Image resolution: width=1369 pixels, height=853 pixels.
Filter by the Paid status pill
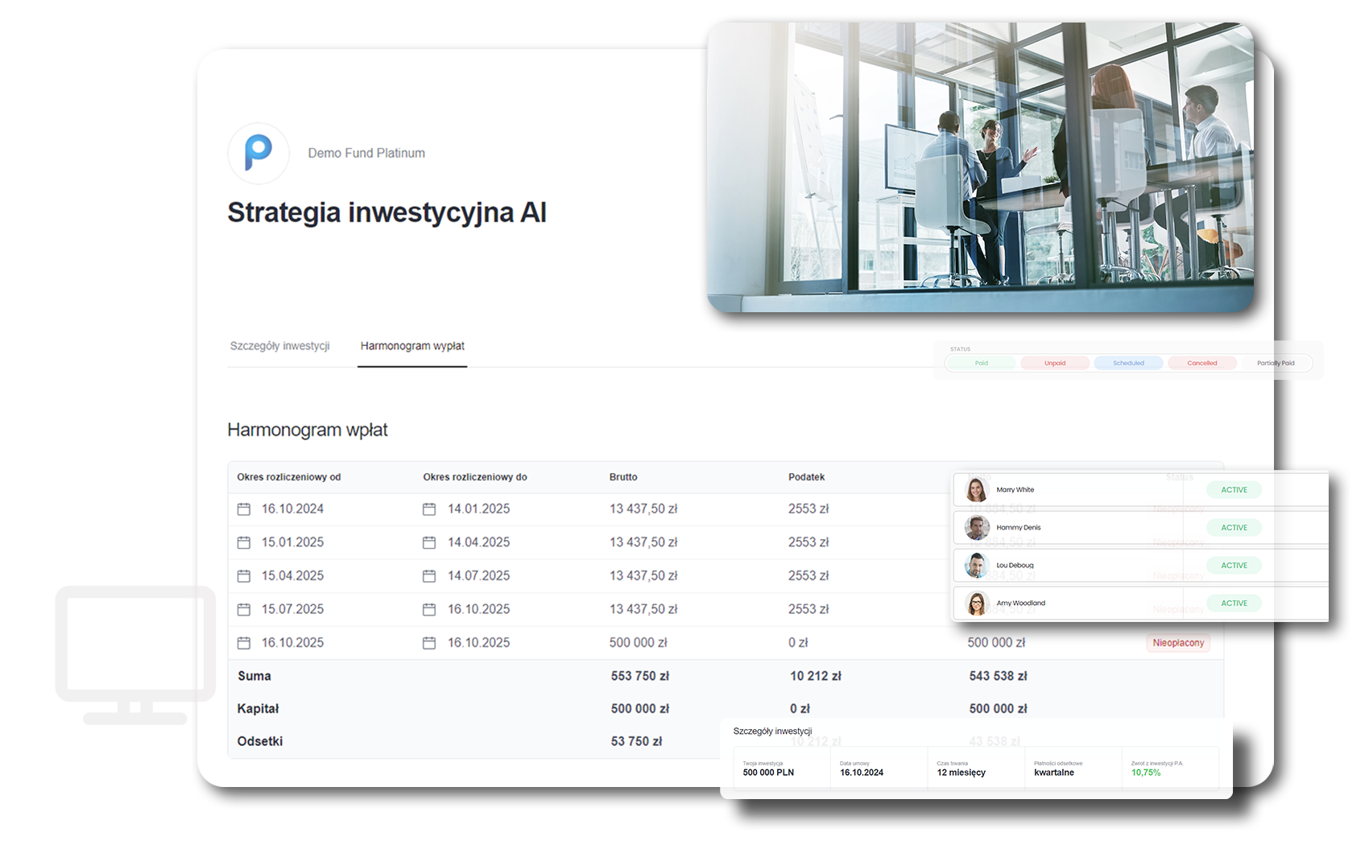pyautogui.click(x=982, y=363)
